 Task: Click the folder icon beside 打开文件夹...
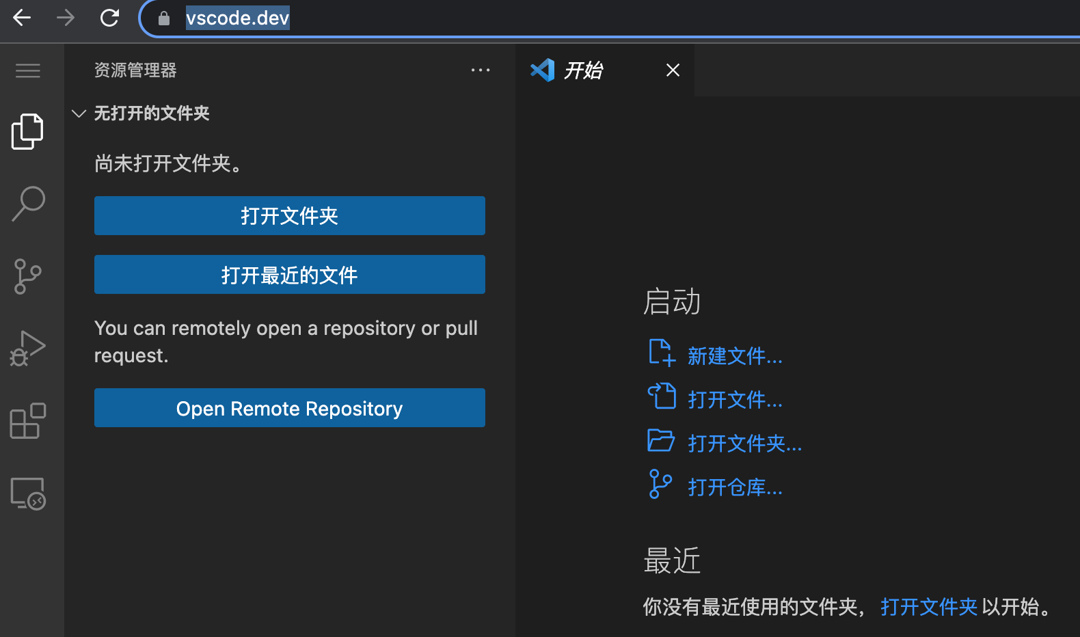tap(661, 441)
